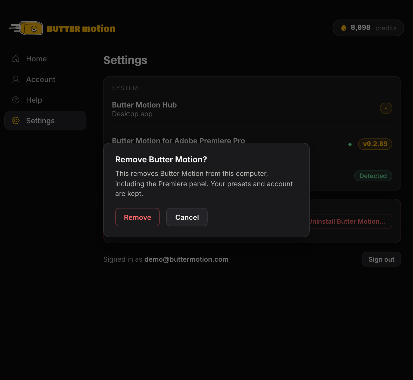Viewport: 413px width, 380px height.
Task: Dismiss the dialog with Cancel
Action: tap(187, 217)
